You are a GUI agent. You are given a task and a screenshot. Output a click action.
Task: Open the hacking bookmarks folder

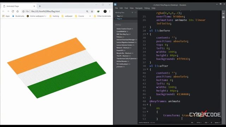[x=54, y=16]
